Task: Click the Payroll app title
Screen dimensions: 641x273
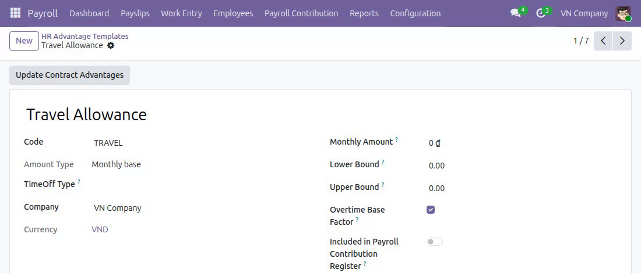Action: tap(43, 13)
